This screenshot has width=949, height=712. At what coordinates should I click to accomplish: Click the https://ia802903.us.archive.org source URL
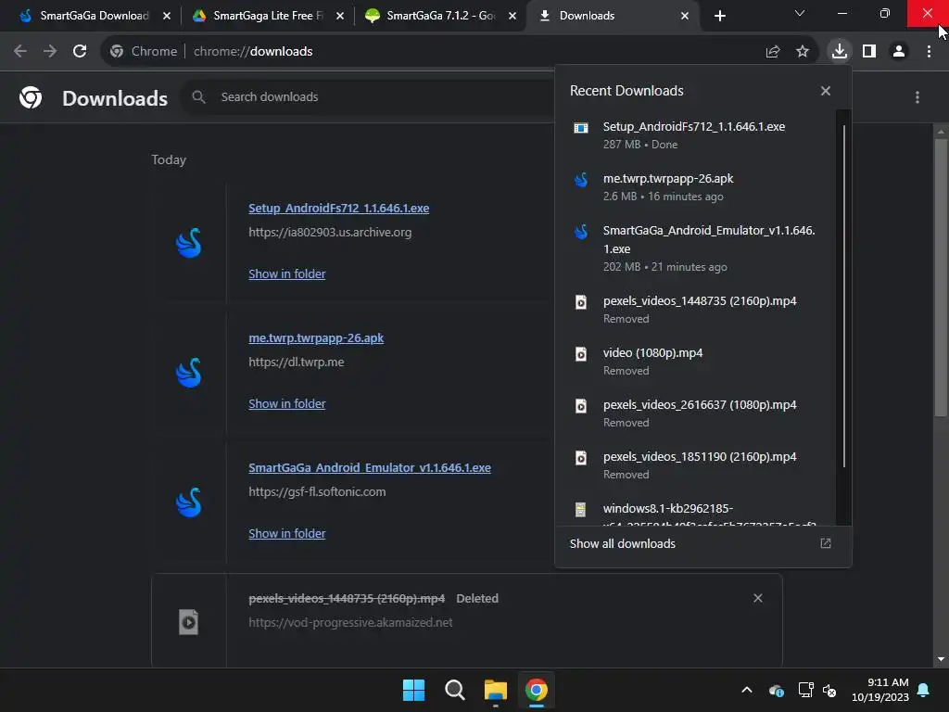[330, 233]
